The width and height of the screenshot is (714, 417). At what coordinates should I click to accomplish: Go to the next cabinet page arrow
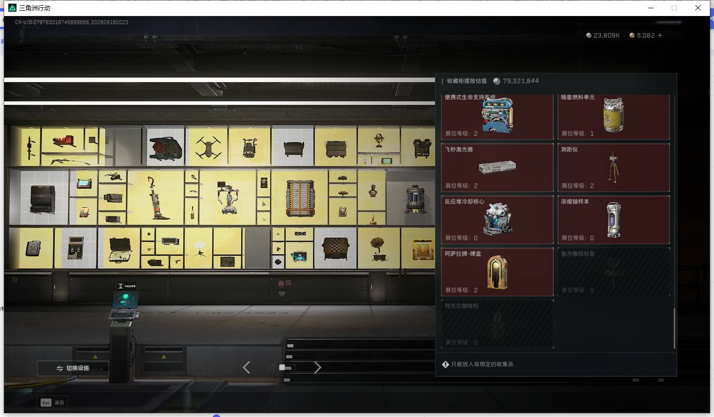[317, 367]
